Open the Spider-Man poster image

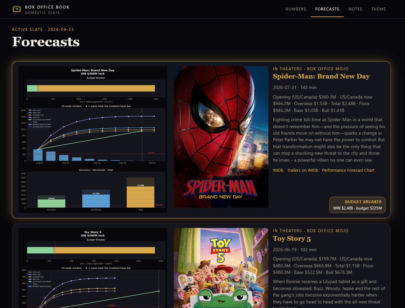pos(221,137)
